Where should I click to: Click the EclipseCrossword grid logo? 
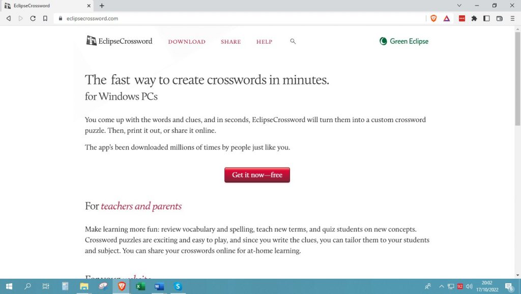92,41
